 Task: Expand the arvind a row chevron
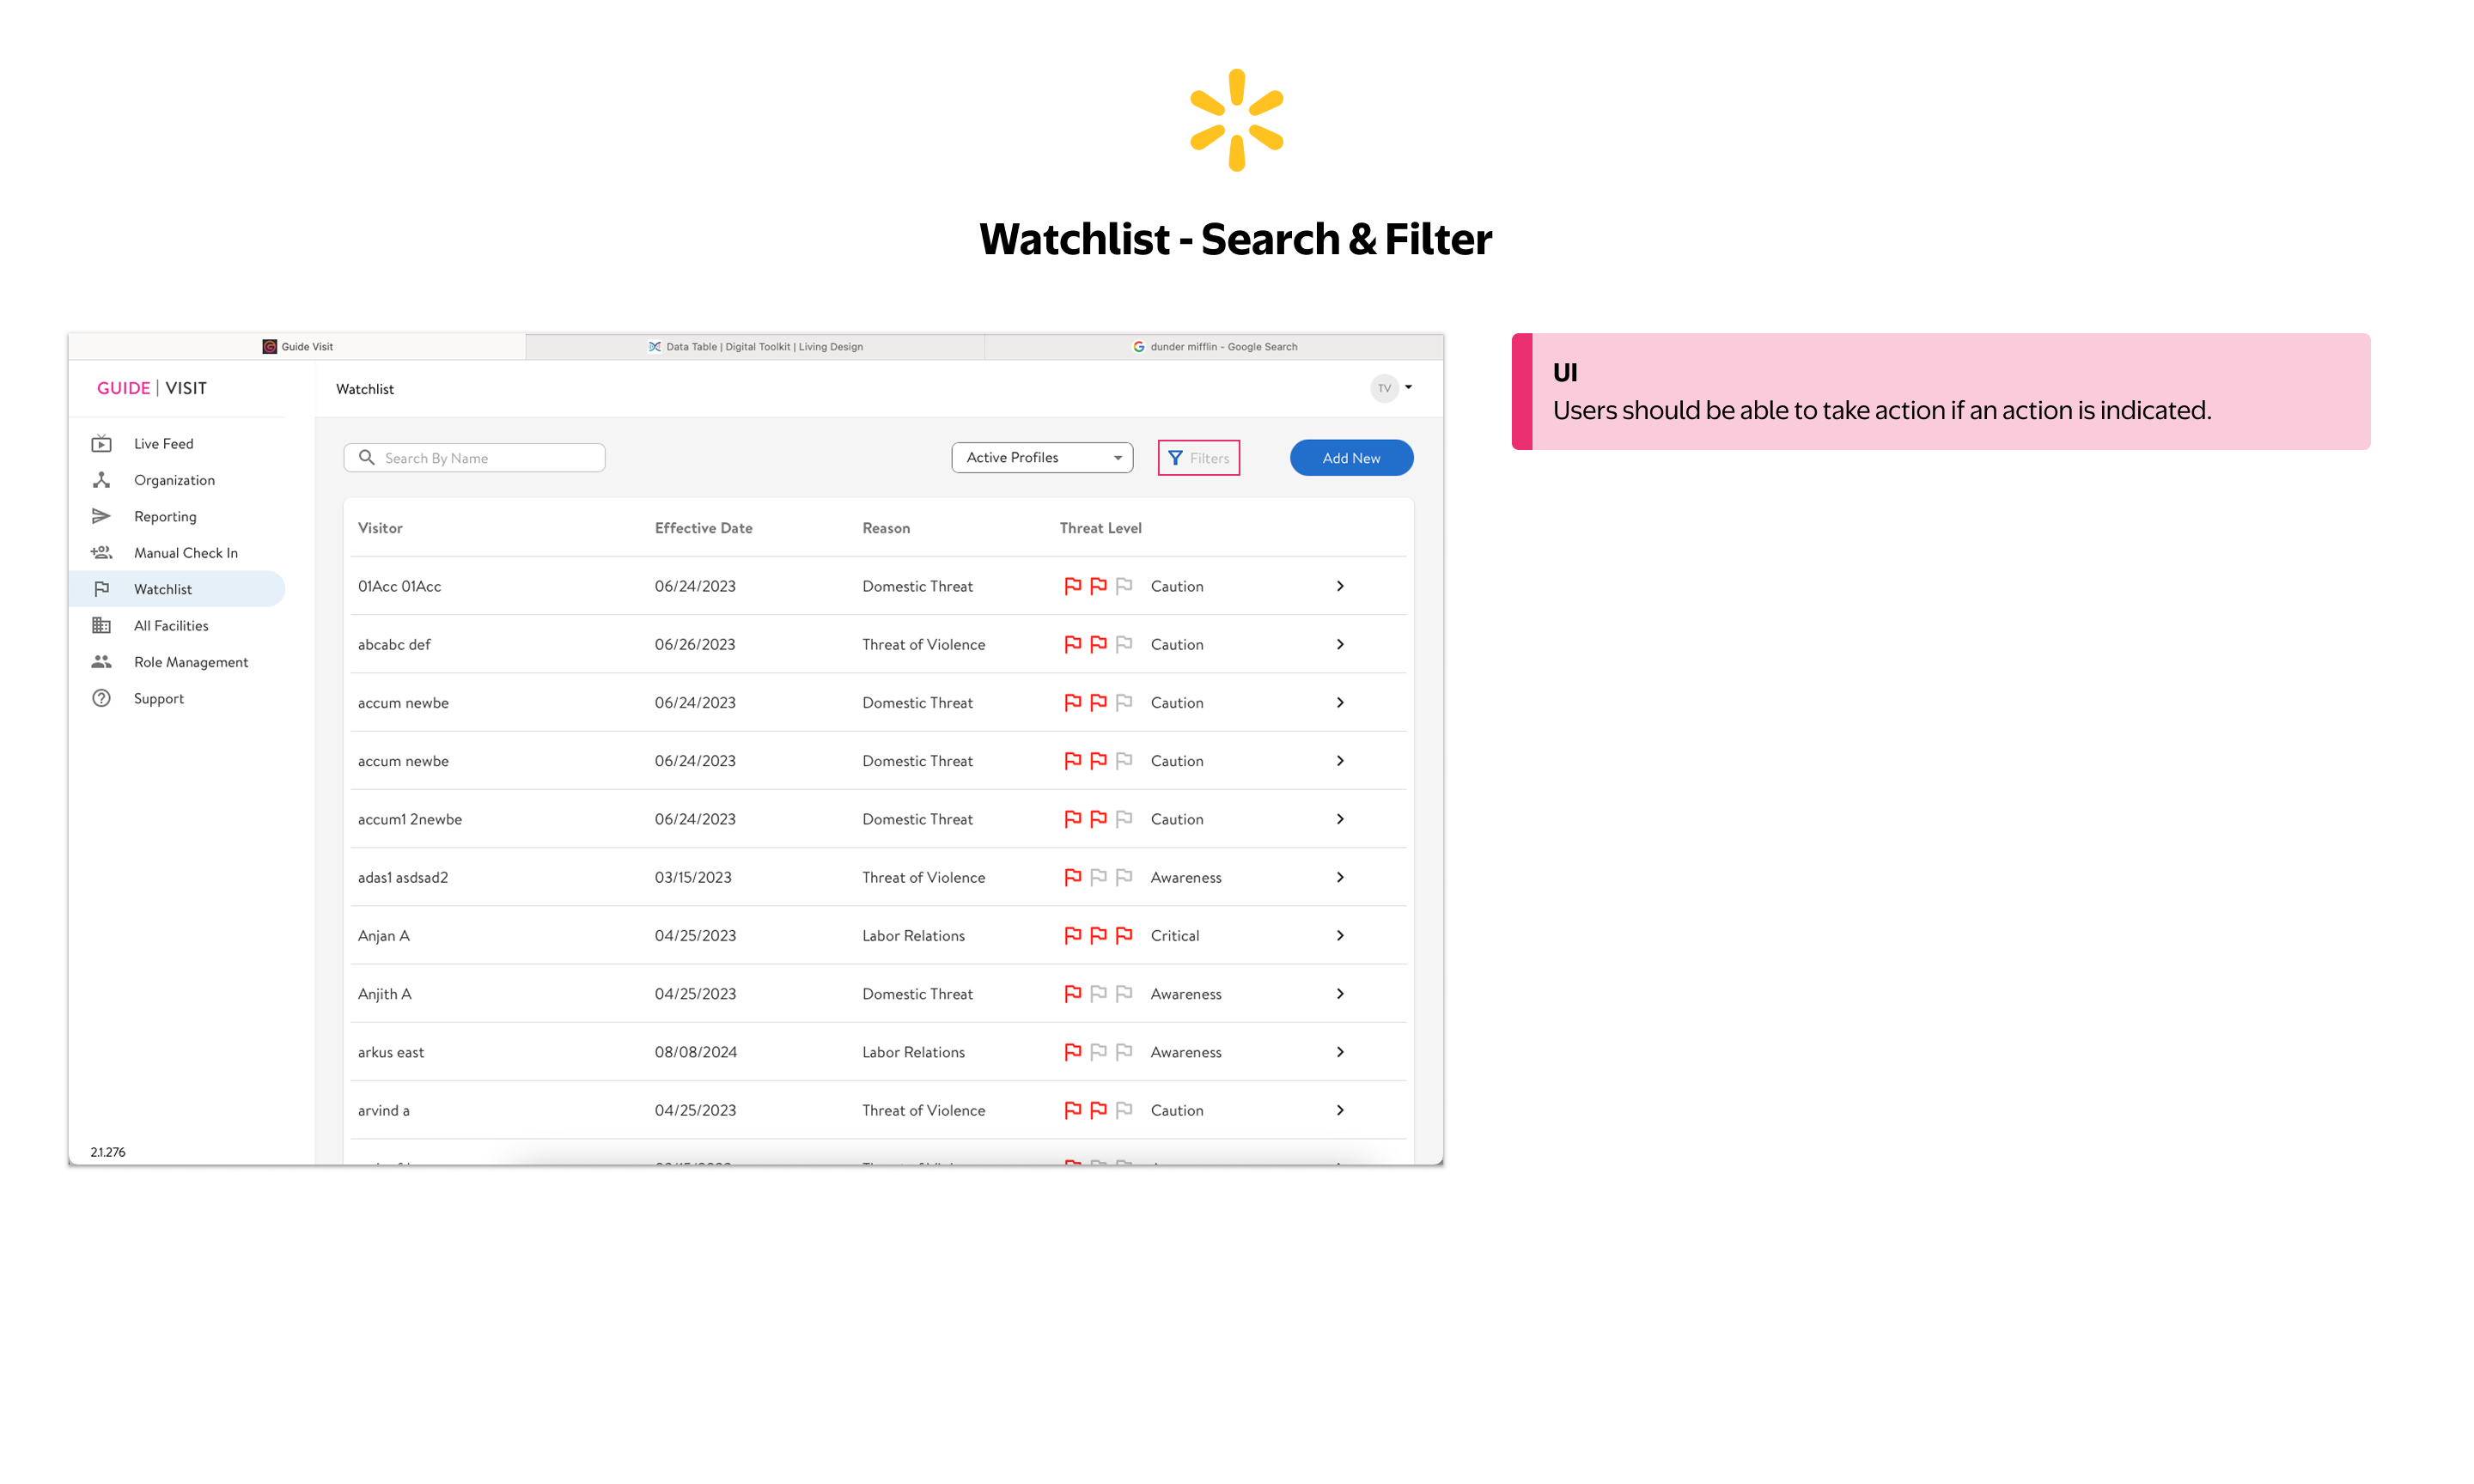(1340, 1110)
